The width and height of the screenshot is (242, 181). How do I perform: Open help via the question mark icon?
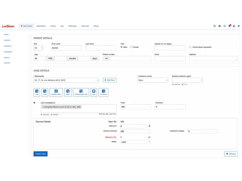[220, 26]
